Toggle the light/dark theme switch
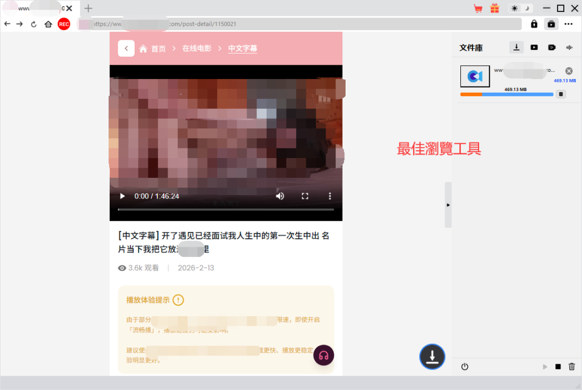 pyautogui.click(x=521, y=8)
